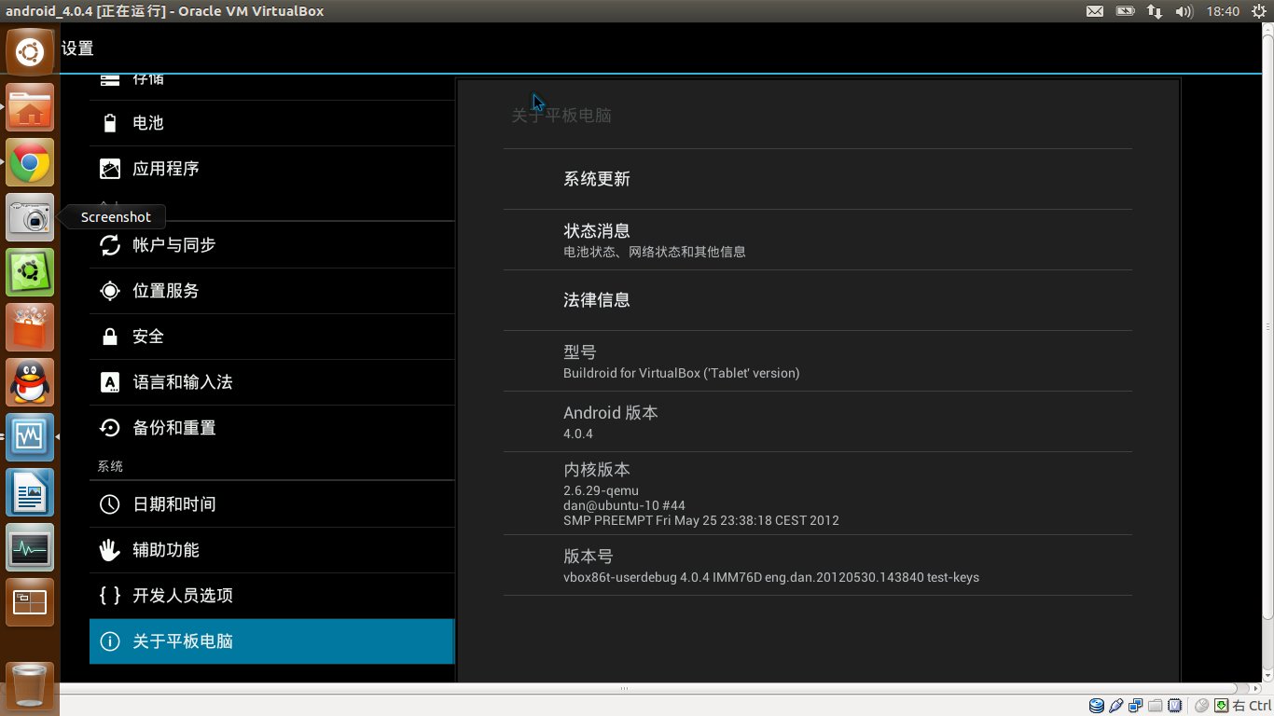This screenshot has width=1274, height=716.
Task: Open the 状态消息 entry
Action: tap(818, 240)
